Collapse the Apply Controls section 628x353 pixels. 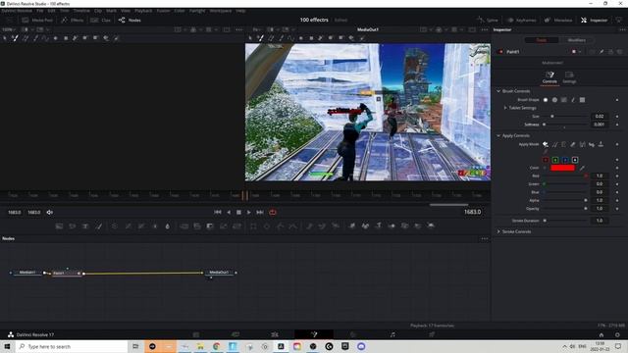tap(498, 135)
